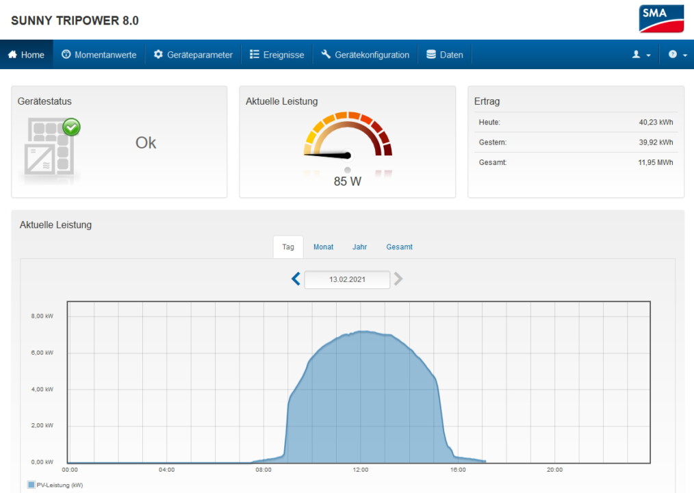Click the Gestern: row label

coord(493,142)
